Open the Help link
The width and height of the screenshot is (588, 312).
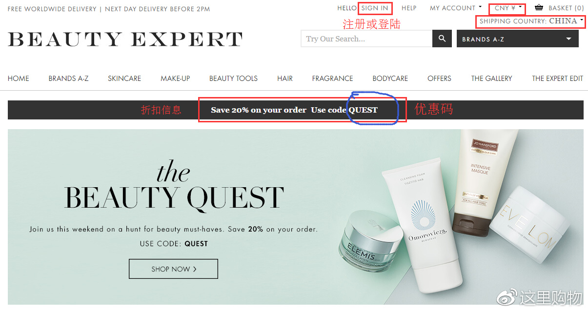[x=409, y=8]
